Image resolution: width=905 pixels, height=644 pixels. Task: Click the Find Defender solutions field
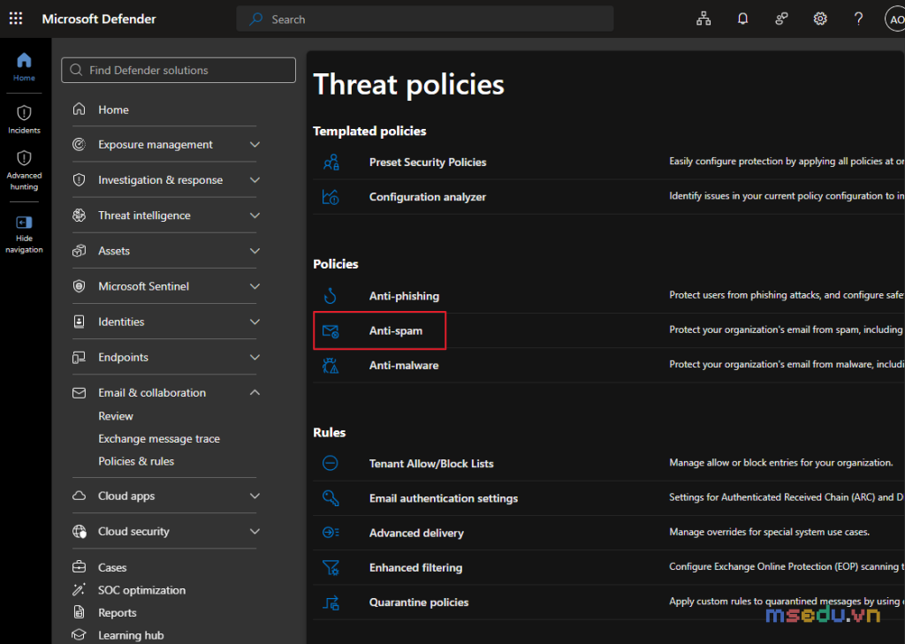(179, 70)
